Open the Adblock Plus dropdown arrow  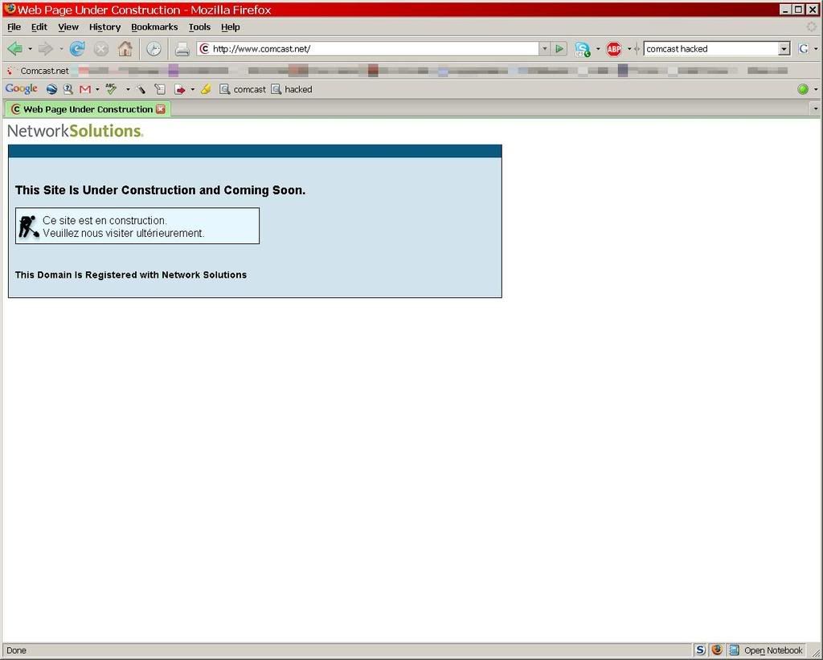pyautogui.click(x=629, y=49)
